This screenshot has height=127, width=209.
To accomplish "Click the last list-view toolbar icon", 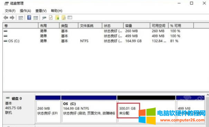I will click(x=70, y=18).
